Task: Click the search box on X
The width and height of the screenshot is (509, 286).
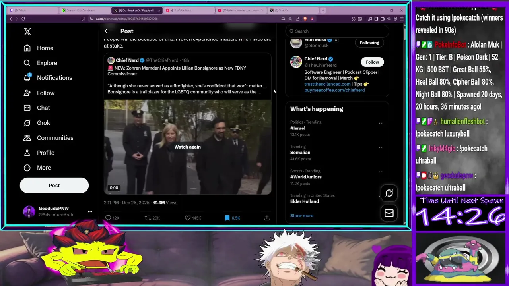Action: point(337,31)
